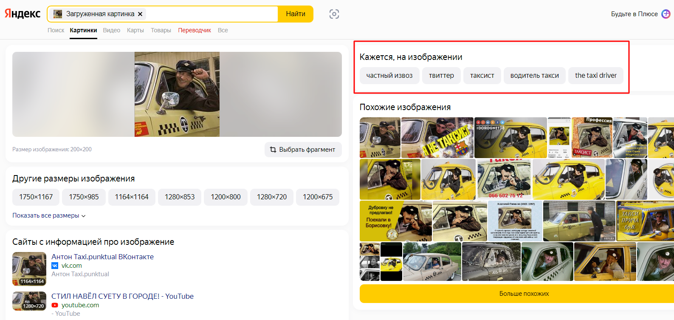The image size is (674, 320).
Task: Select the 1750×1167 image size
Action: 36,197
